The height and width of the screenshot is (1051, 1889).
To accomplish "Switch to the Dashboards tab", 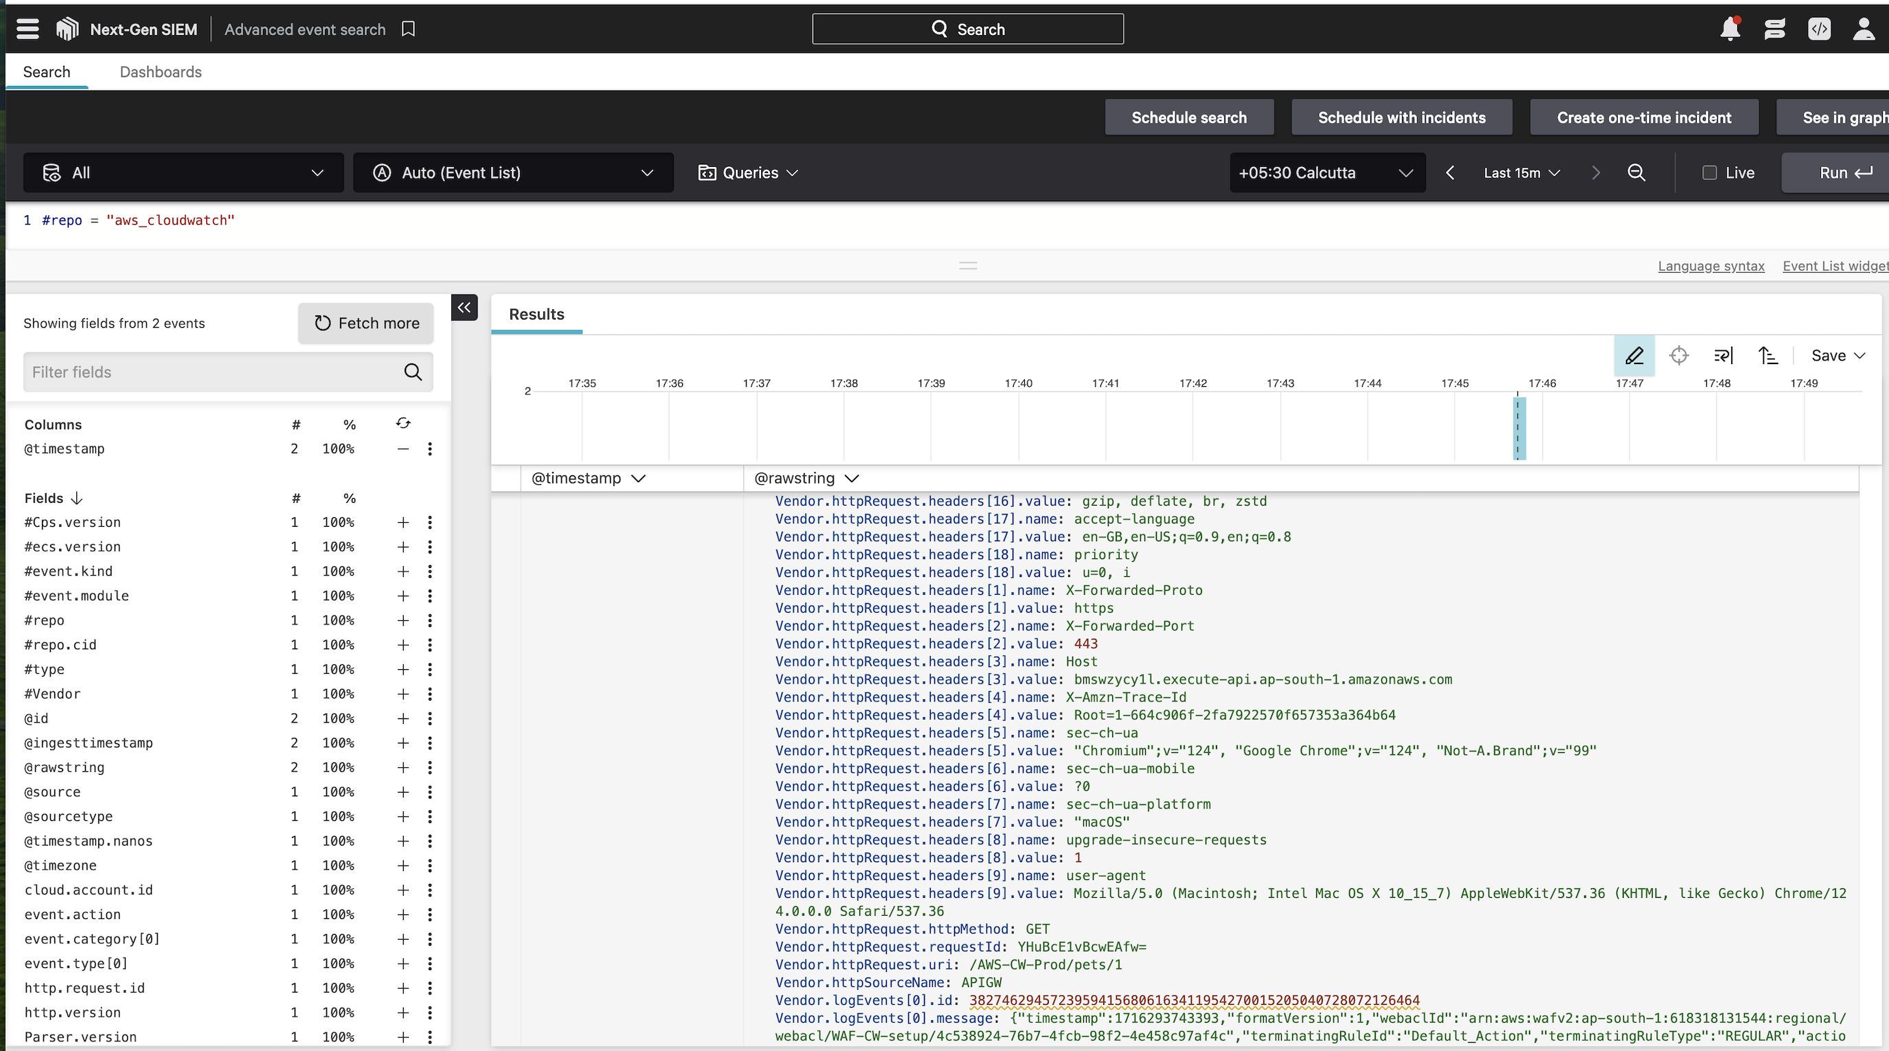I will (161, 72).
